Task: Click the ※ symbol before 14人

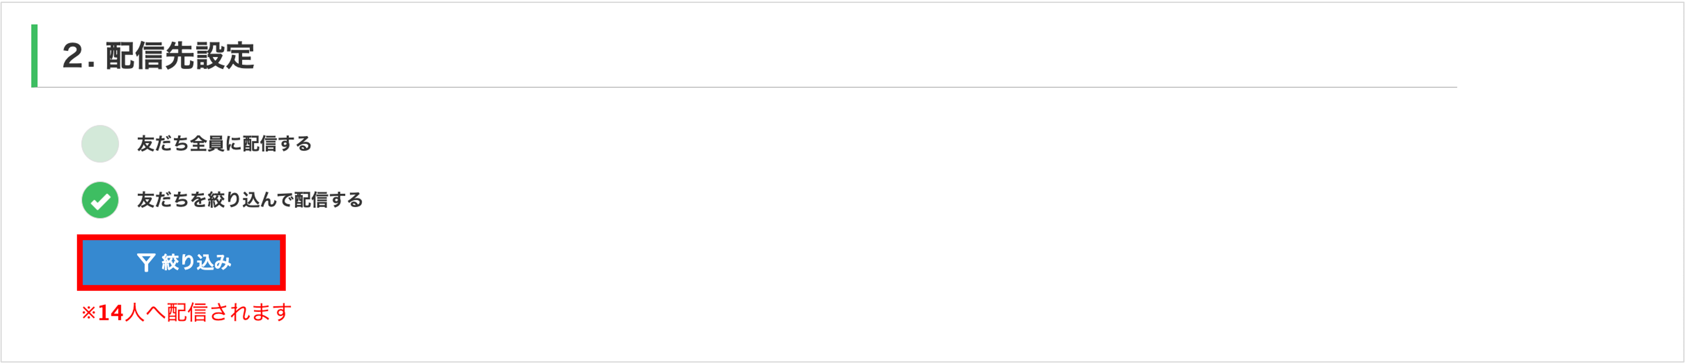Action: coord(88,313)
